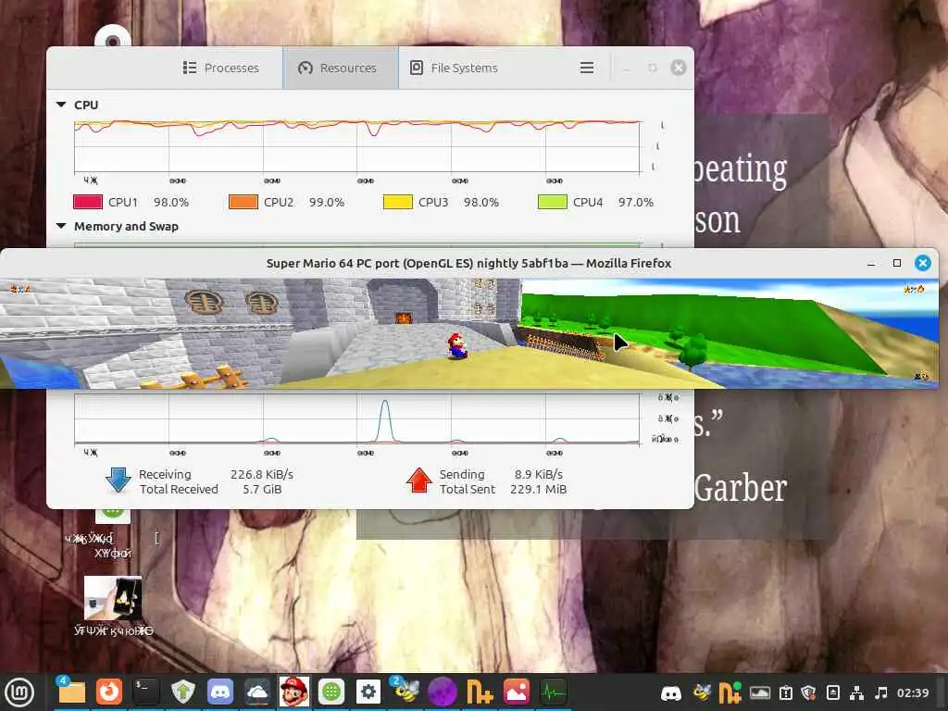Click the bee tray icon
Screen dimensions: 948x711
702,692
